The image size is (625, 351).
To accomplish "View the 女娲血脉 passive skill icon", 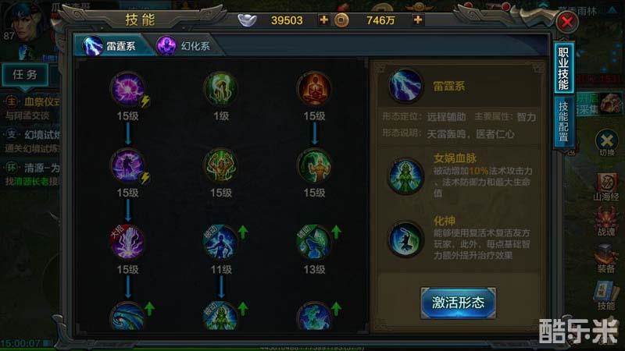I will point(405,175).
